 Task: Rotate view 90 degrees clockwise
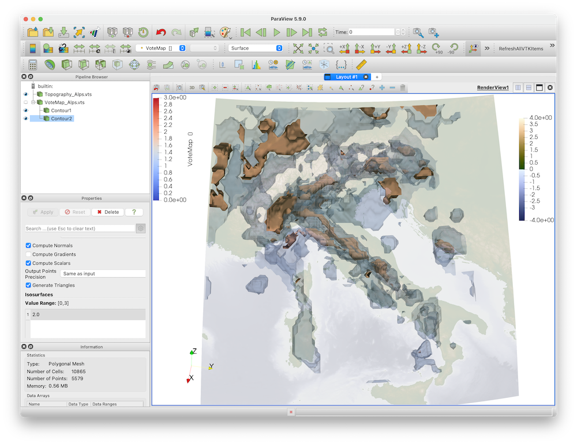click(436, 48)
